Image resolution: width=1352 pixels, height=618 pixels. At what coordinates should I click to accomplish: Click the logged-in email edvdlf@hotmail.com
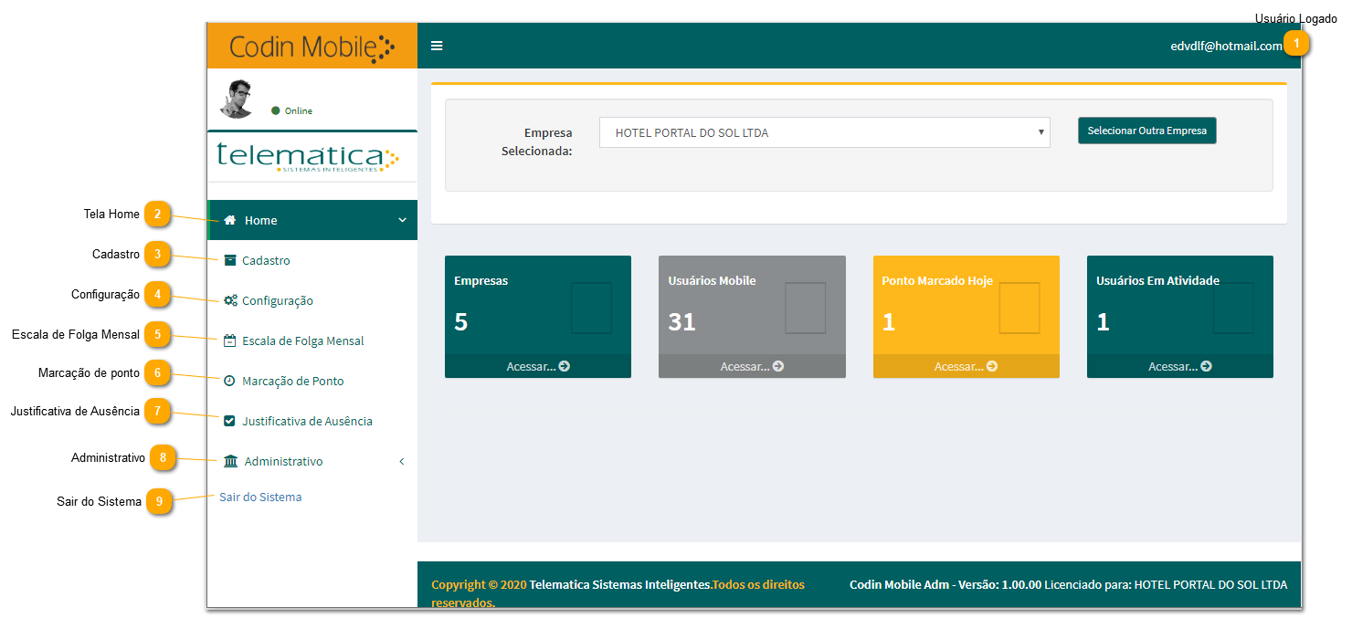(1227, 46)
